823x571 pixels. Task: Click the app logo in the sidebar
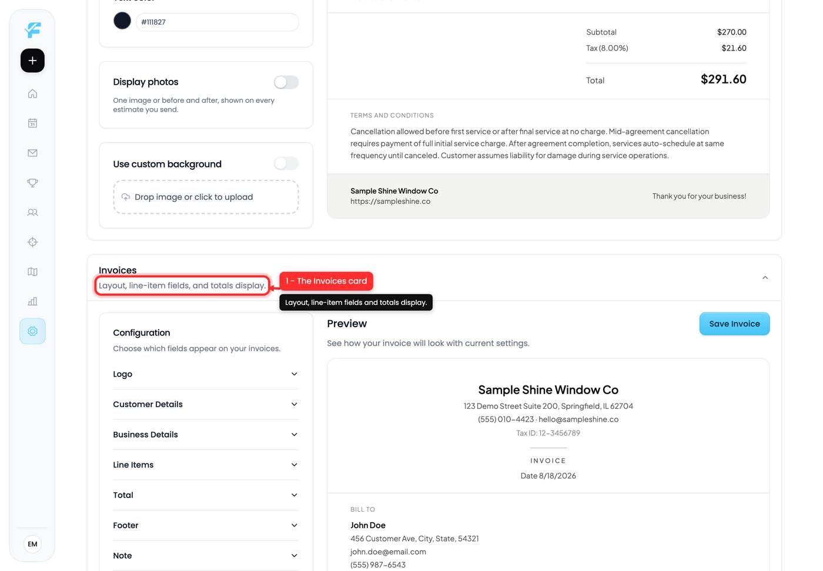point(33,29)
